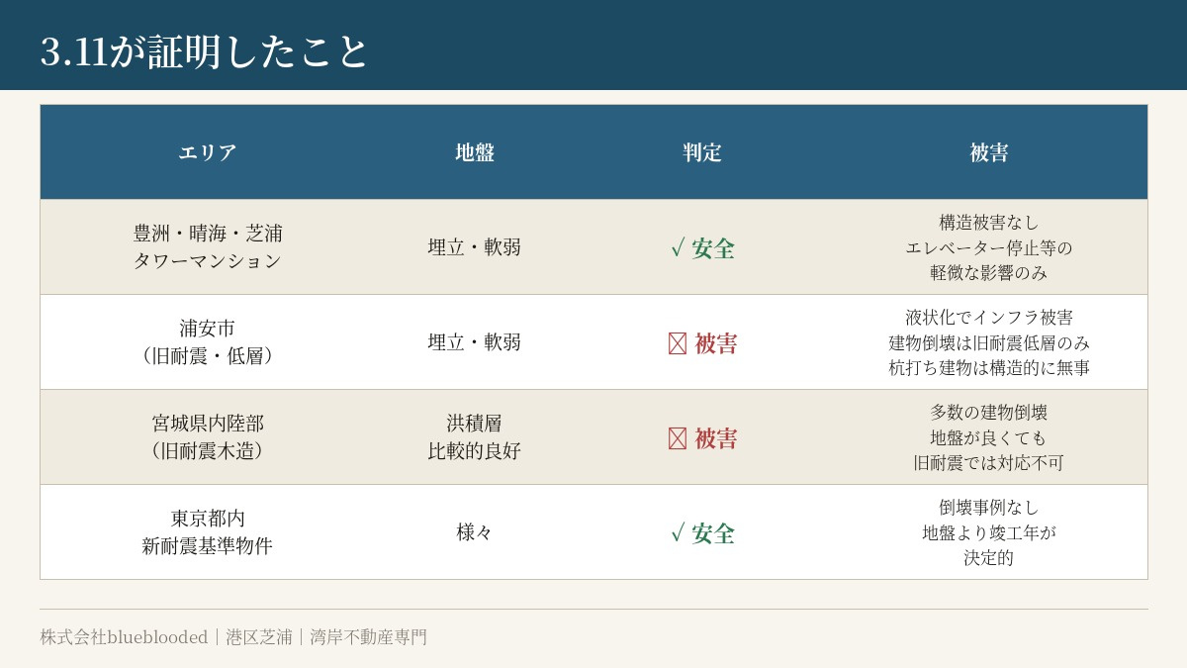Select the 判定 column header

coord(702,152)
